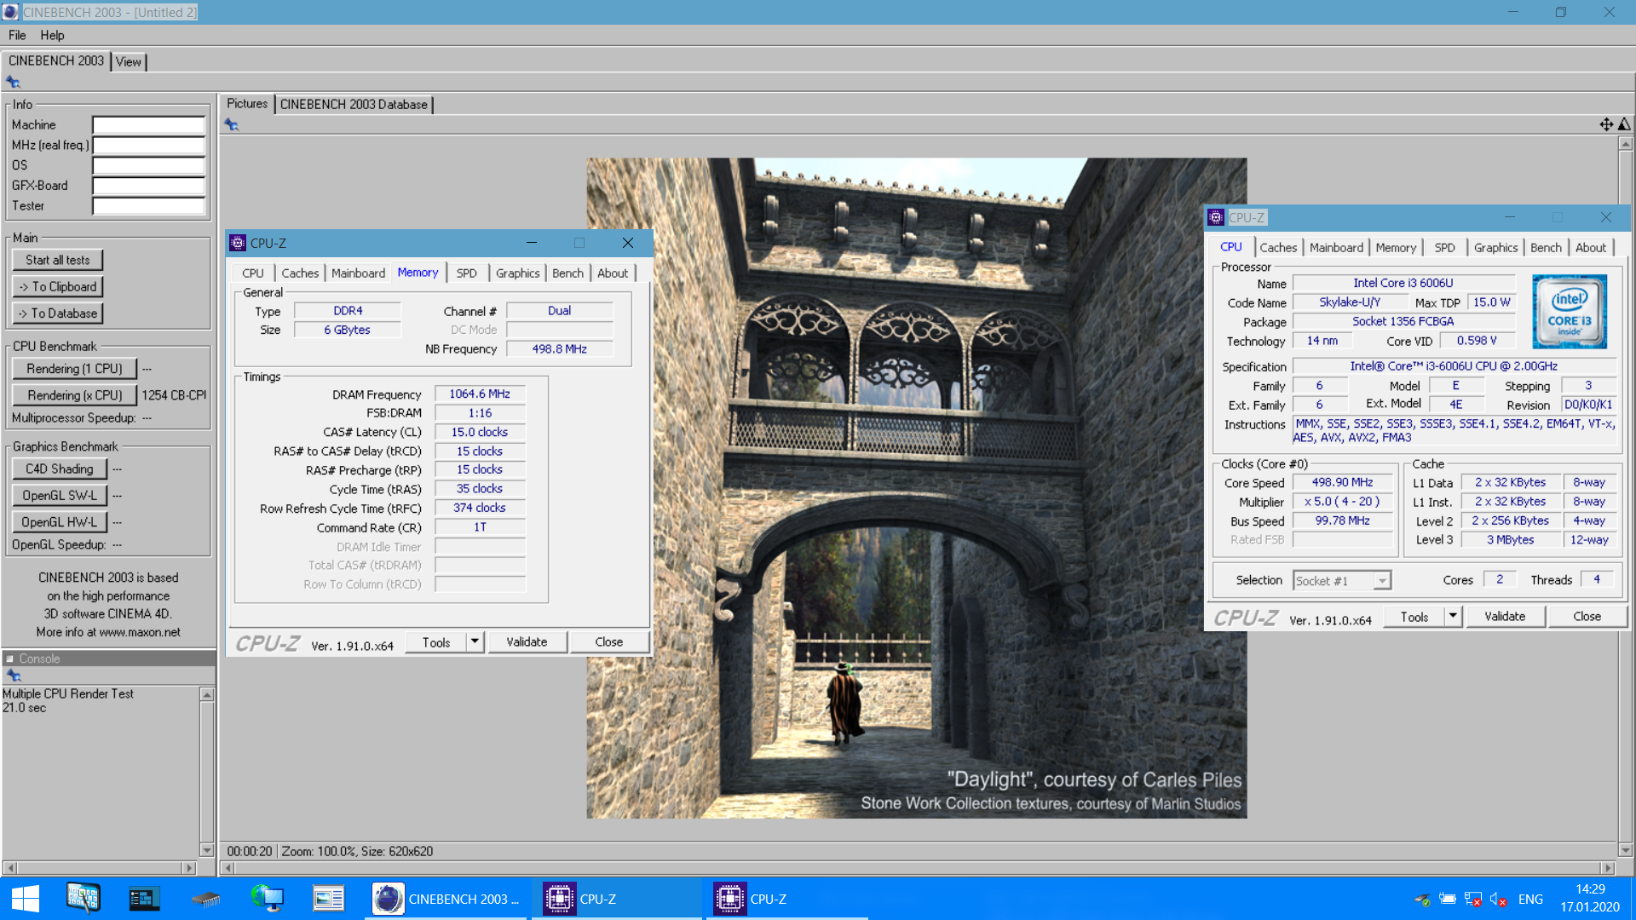1636x920 pixels.
Task: Click the 1254 CB-CPU score
Action: [174, 394]
